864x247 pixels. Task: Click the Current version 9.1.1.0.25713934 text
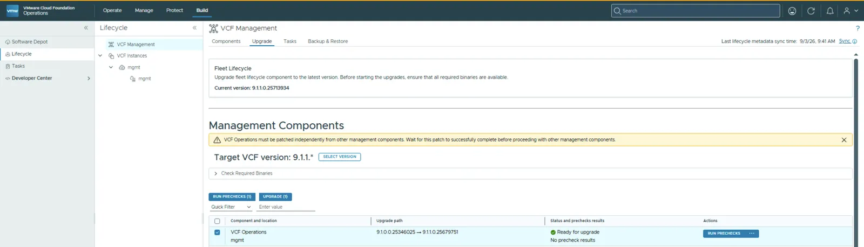(x=252, y=88)
